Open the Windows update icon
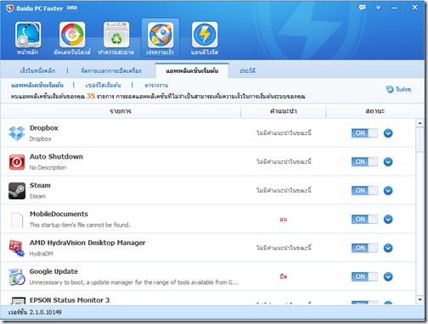This screenshot has width=428, height=324. tap(72, 35)
